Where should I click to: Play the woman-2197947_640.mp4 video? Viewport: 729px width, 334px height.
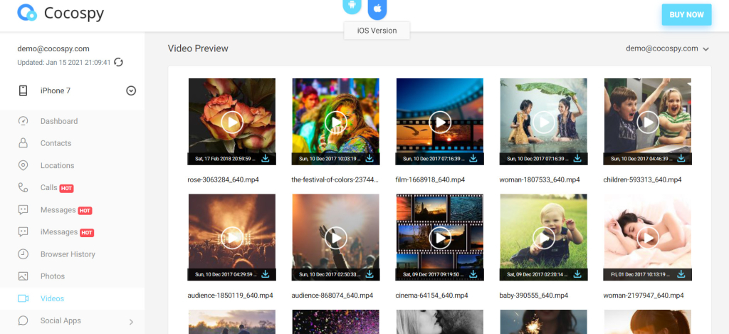tap(648, 238)
